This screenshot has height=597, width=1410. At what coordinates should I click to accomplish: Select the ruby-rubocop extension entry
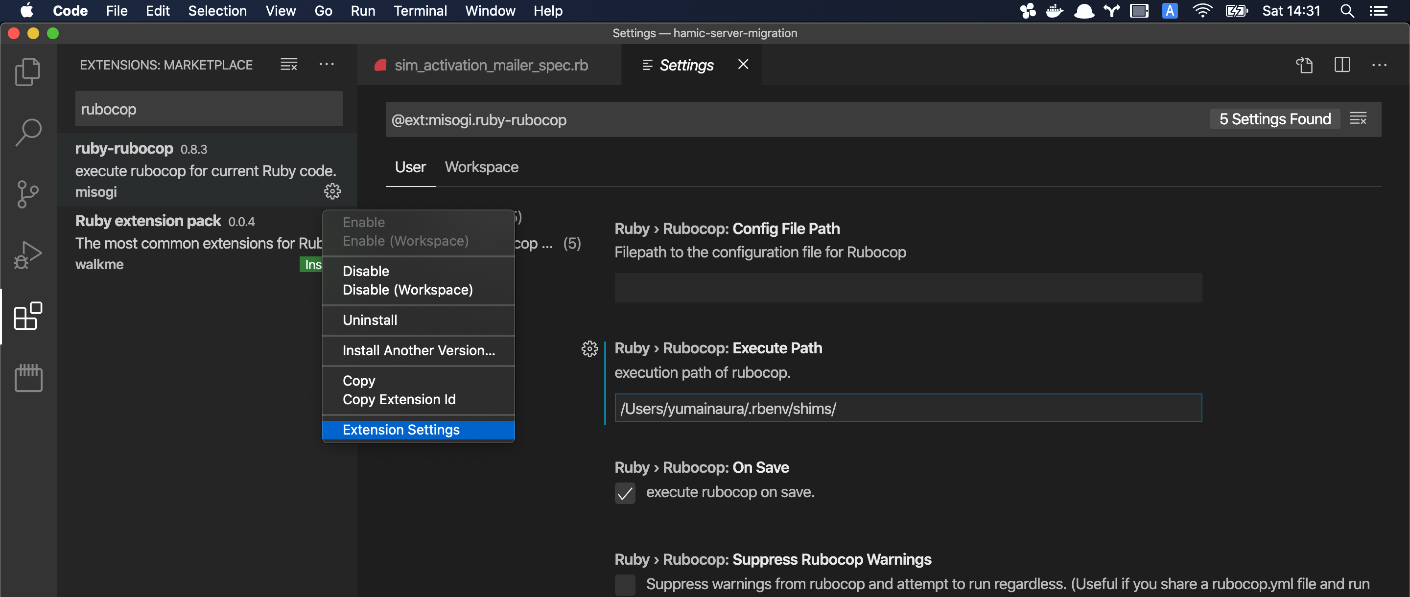pyautogui.click(x=208, y=170)
